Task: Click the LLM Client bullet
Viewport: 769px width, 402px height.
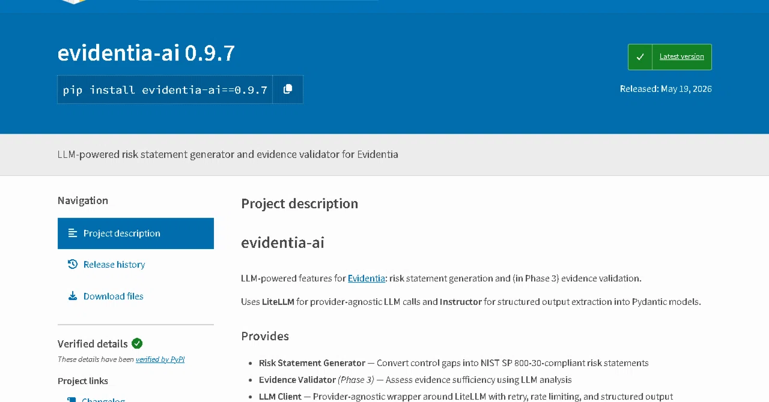Action: (466, 397)
